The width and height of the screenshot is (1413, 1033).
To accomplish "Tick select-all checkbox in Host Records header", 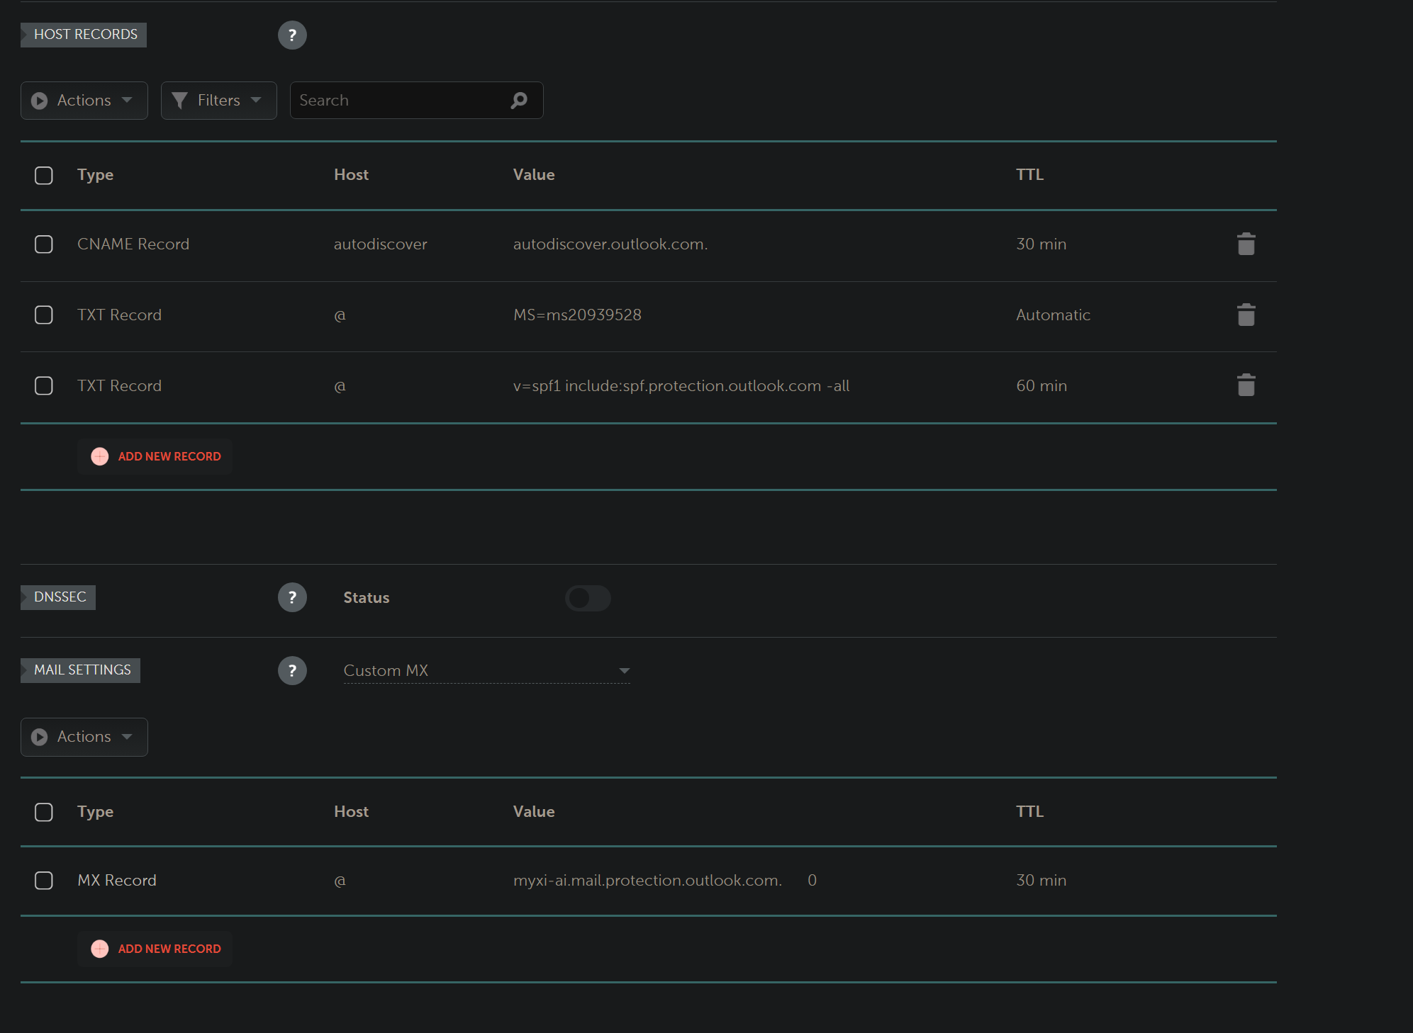I will [x=44, y=175].
